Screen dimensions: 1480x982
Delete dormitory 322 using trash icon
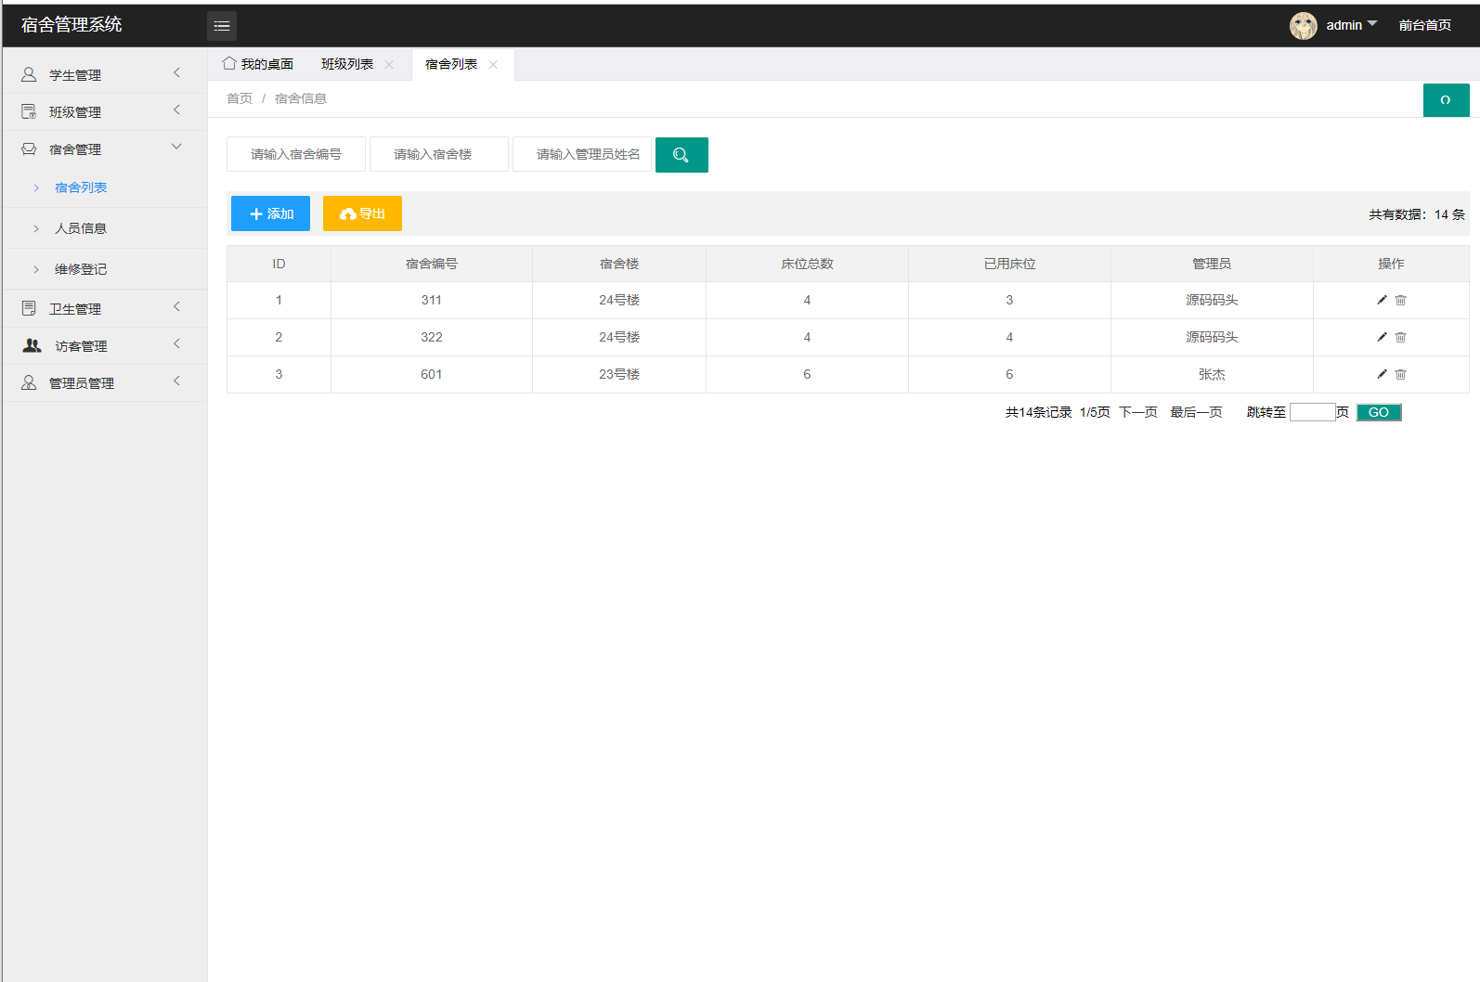1401,337
